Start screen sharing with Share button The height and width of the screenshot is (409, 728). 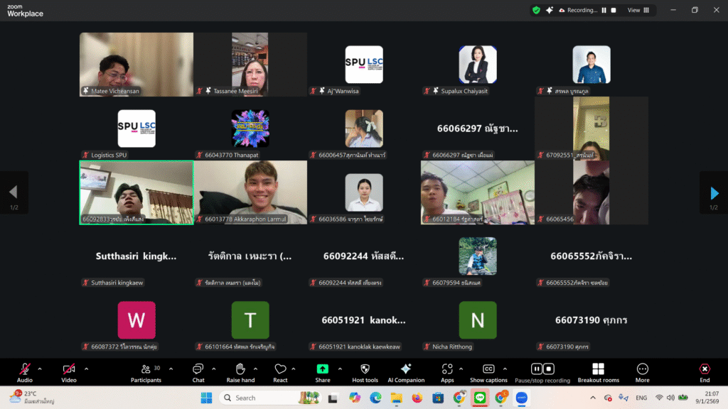pyautogui.click(x=323, y=371)
